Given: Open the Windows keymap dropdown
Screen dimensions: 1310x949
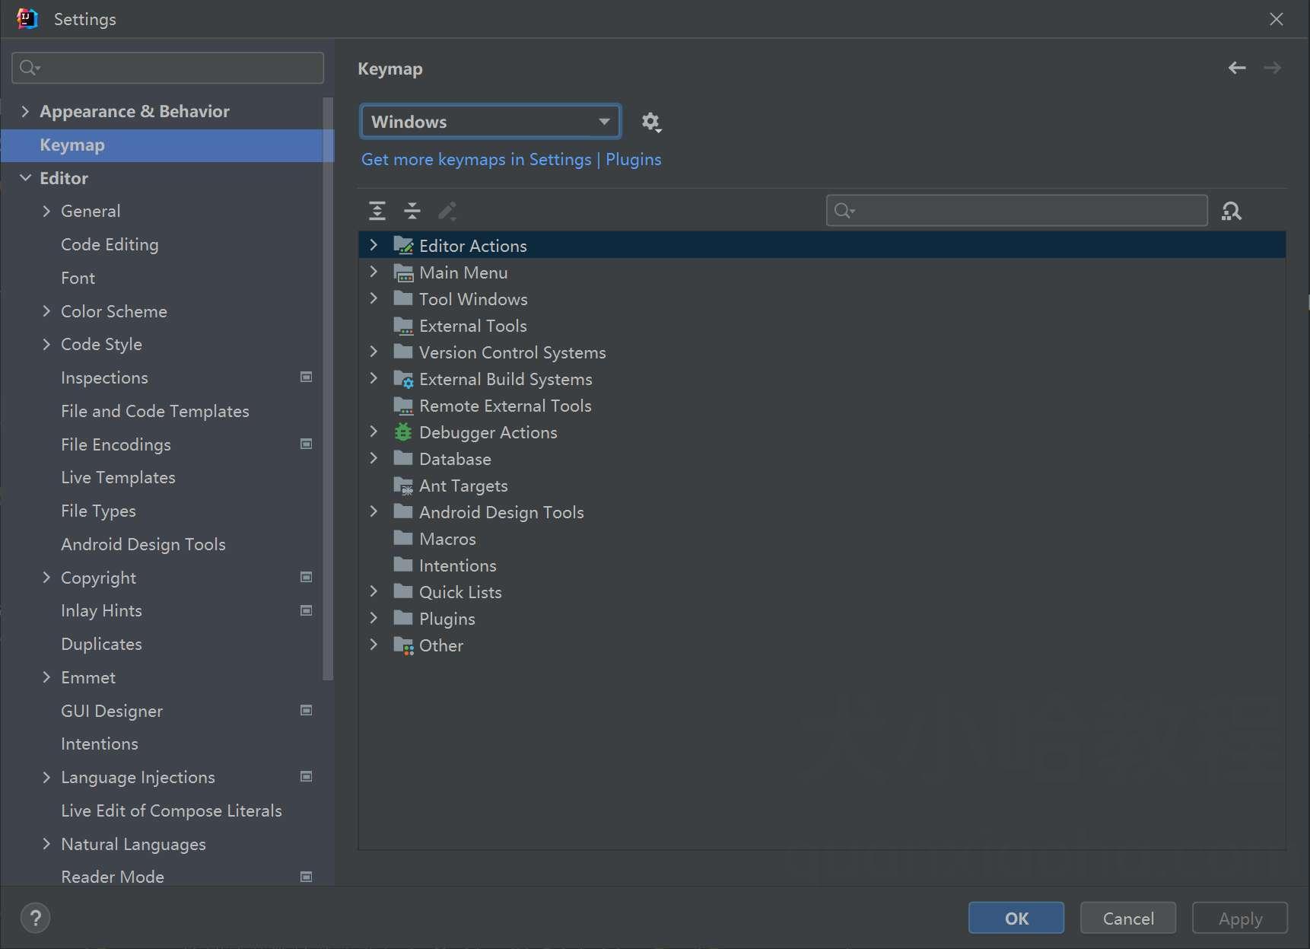Looking at the screenshot, I should click(491, 122).
